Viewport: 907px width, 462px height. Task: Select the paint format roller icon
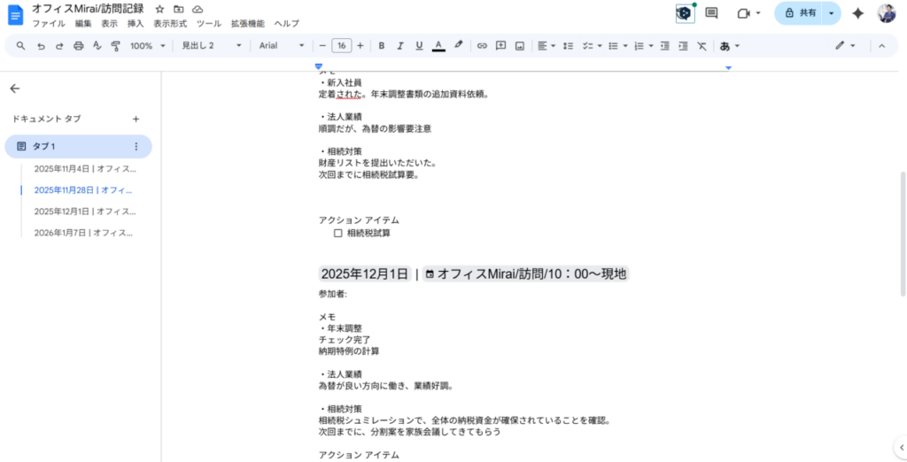[115, 46]
